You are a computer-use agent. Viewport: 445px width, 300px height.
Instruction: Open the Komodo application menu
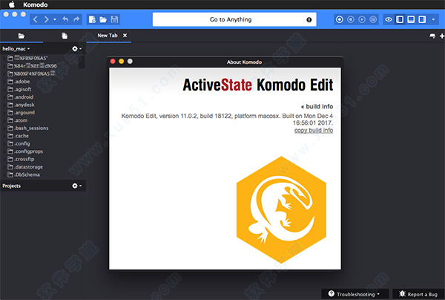pyautogui.click(x=36, y=4)
